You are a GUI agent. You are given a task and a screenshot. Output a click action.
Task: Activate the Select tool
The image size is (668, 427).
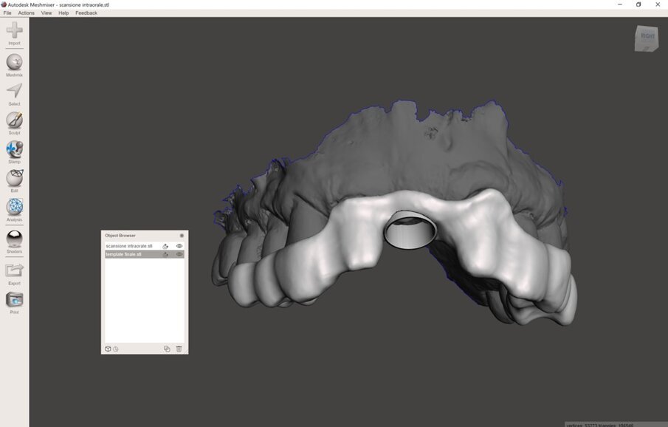click(14, 91)
